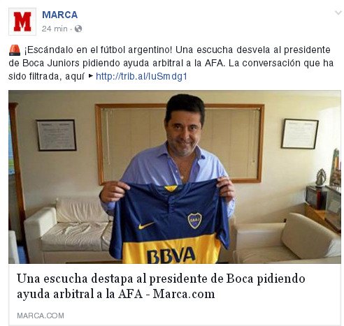344x326 pixels.
Task: Click the globe public-audience icon
Action: click(78, 29)
